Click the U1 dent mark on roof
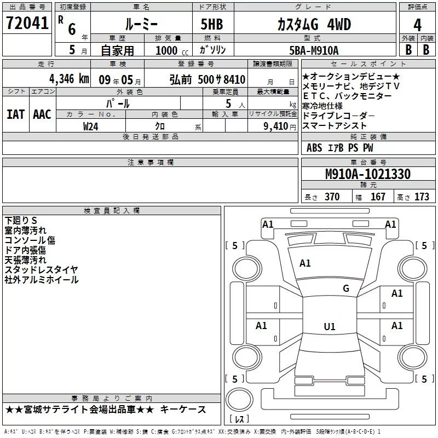 coord(330,326)
